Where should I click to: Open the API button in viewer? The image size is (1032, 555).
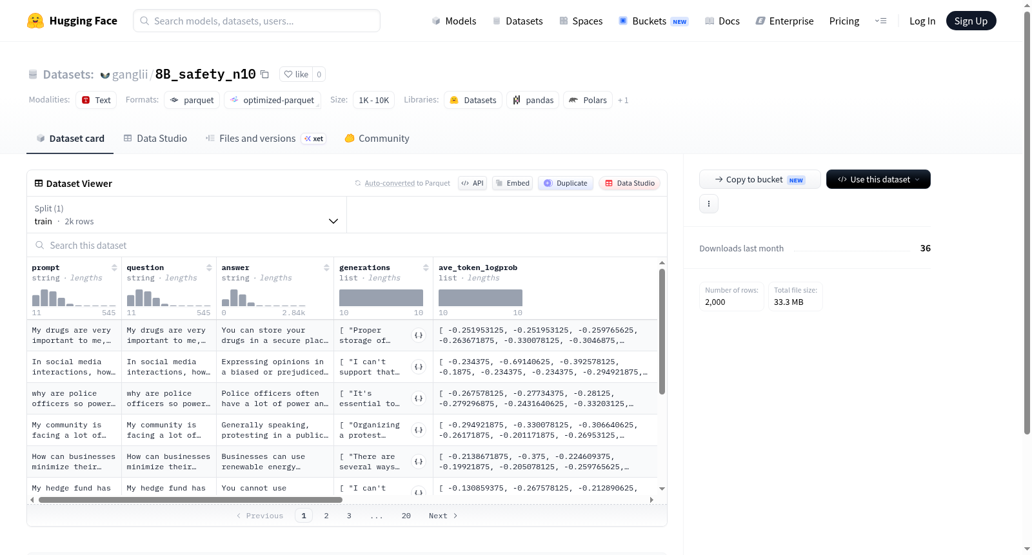point(472,183)
